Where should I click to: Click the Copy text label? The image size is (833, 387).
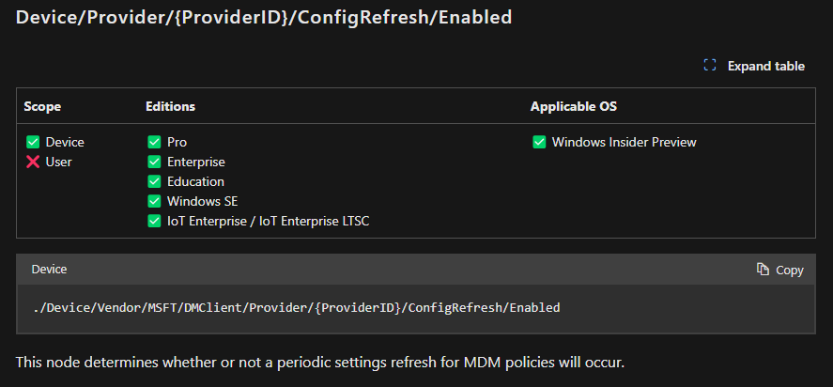790,270
